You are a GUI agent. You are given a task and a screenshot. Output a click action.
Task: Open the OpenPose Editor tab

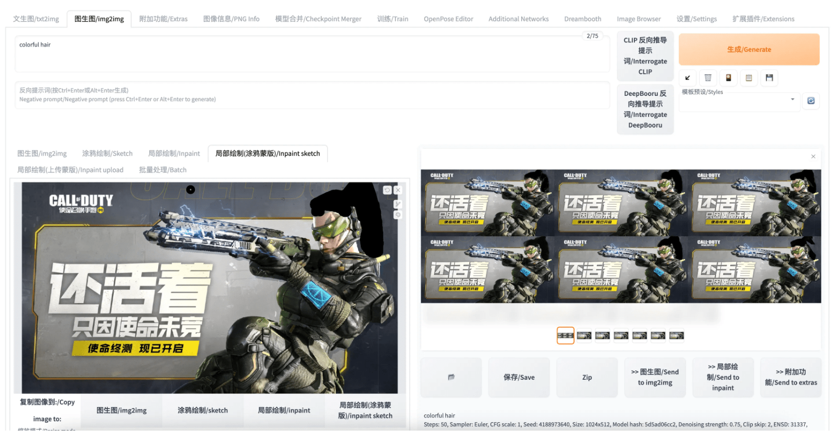(448, 19)
